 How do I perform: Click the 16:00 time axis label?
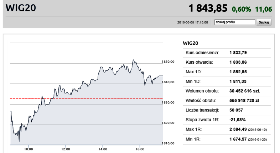[x=140, y=149]
